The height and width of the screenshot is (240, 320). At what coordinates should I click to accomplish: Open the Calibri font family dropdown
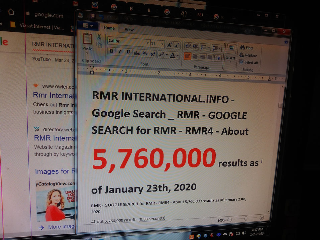click(x=147, y=43)
